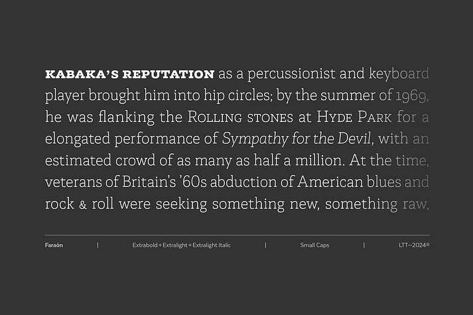Click the faded number 1969
473x315 pixels.
412,95
